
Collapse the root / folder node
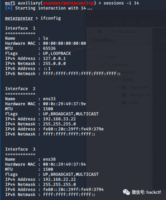(x=90, y=50)
